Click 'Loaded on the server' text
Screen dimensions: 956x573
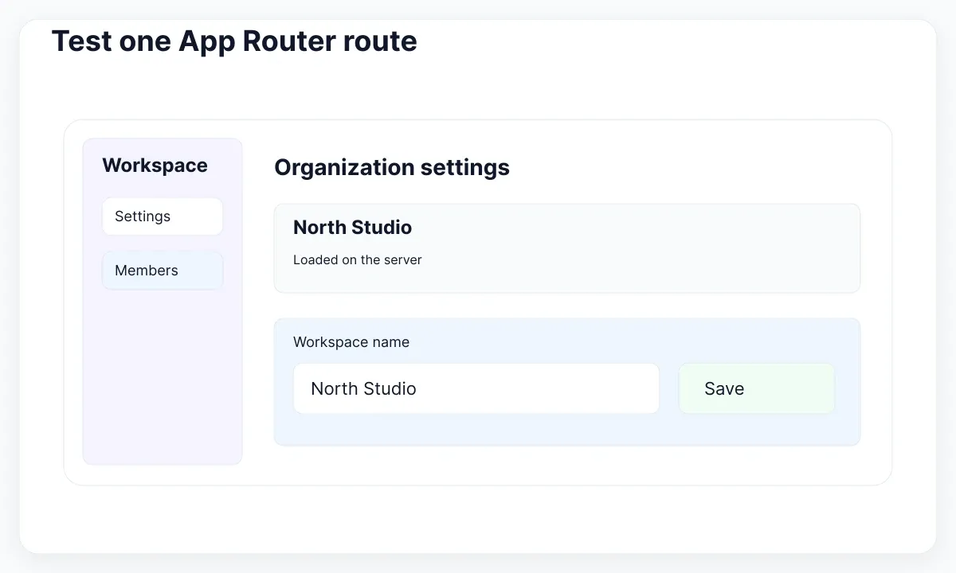[358, 259]
